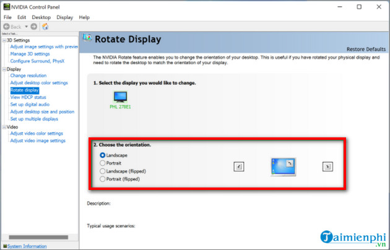Click the Forward navigation arrow icon

[34, 27]
